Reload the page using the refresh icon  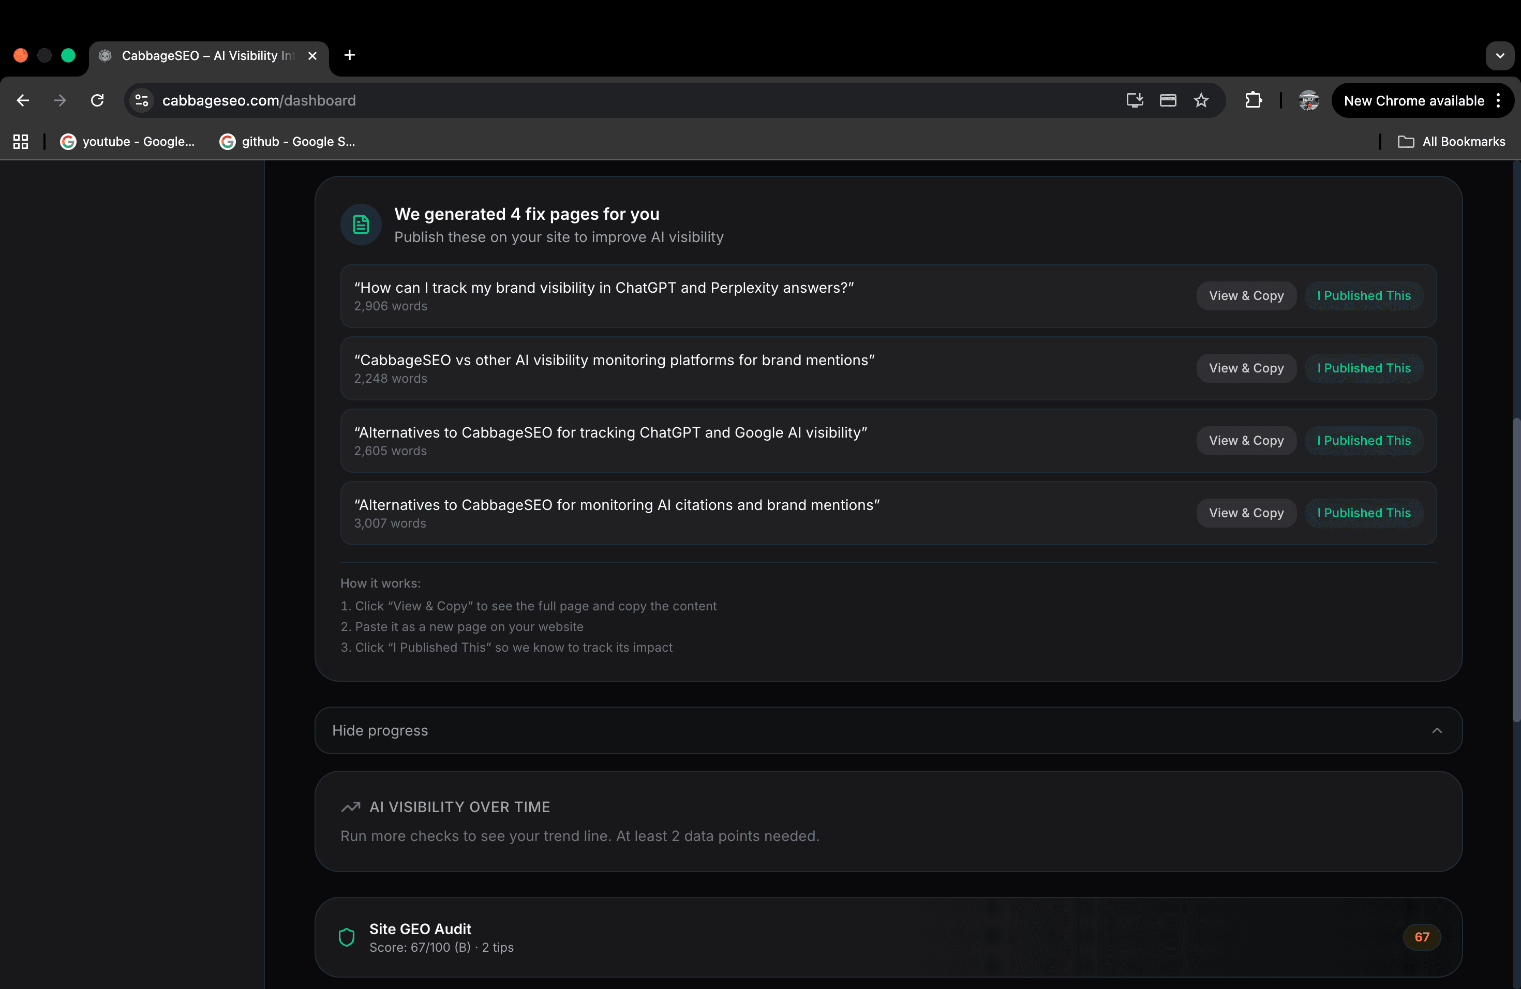click(97, 100)
